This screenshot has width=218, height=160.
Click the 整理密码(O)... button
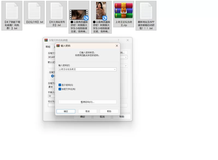click(x=87, y=102)
